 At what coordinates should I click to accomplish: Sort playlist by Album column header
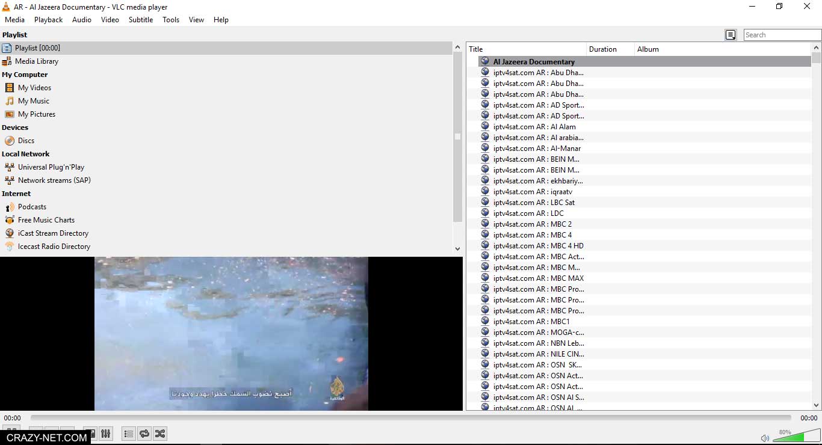723,49
